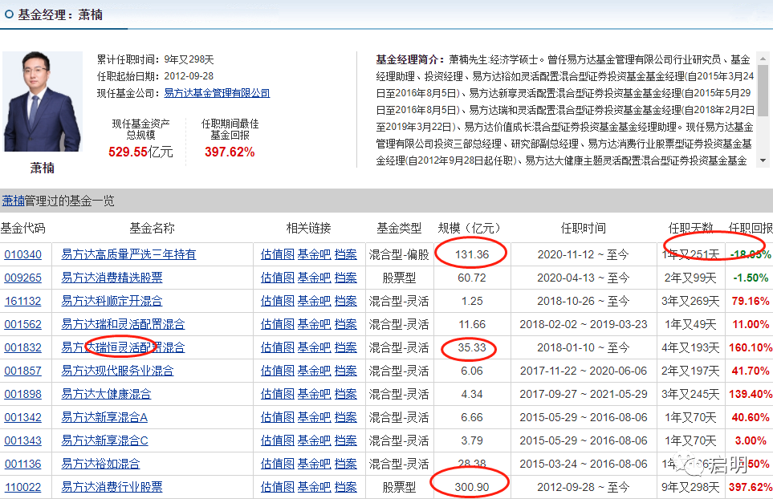773x499 pixels.
Task: Open fund code 009265 link
Action: pos(22,278)
